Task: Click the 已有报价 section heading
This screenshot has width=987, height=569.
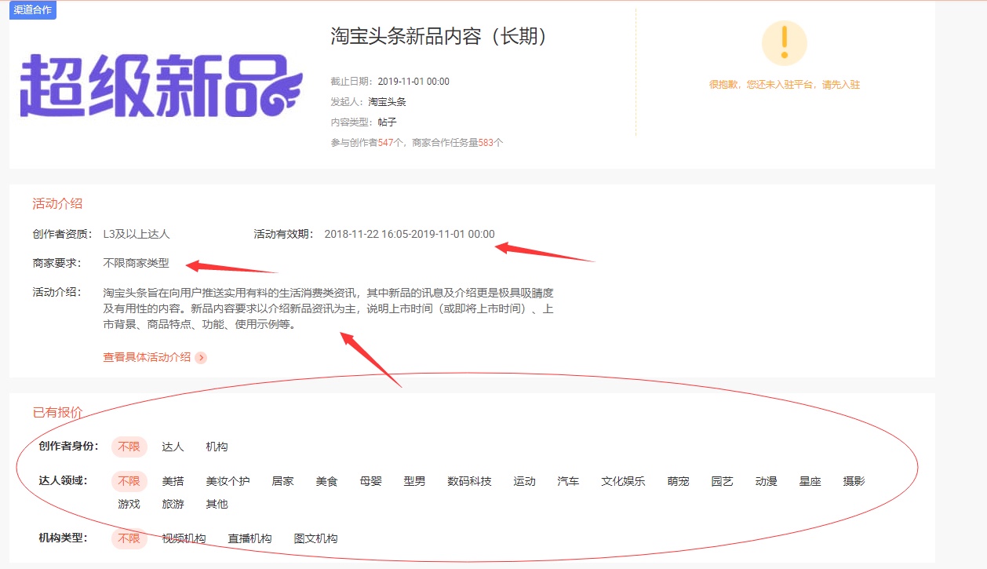Action: pos(57,413)
